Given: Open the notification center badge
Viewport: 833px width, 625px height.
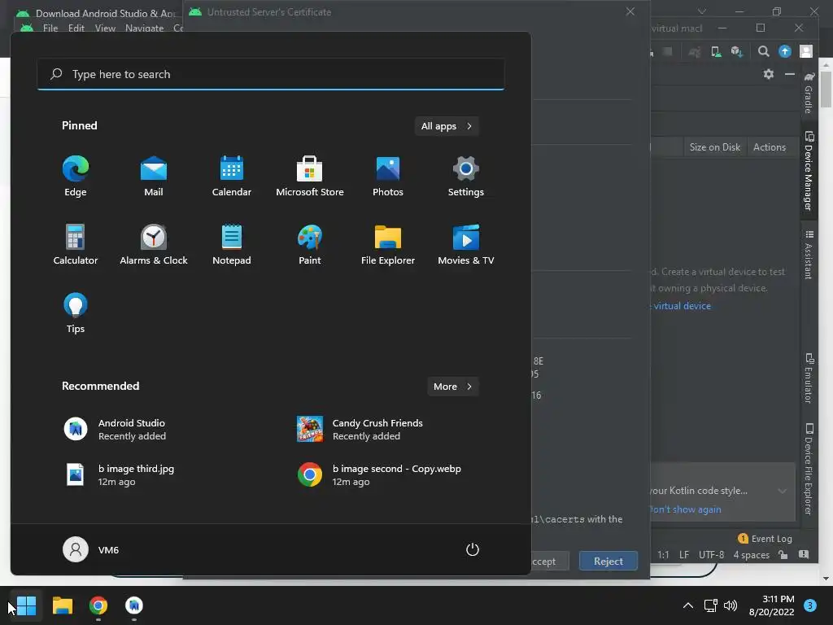Looking at the screenshot, I should pyautogui.click(x=810, y=605).
